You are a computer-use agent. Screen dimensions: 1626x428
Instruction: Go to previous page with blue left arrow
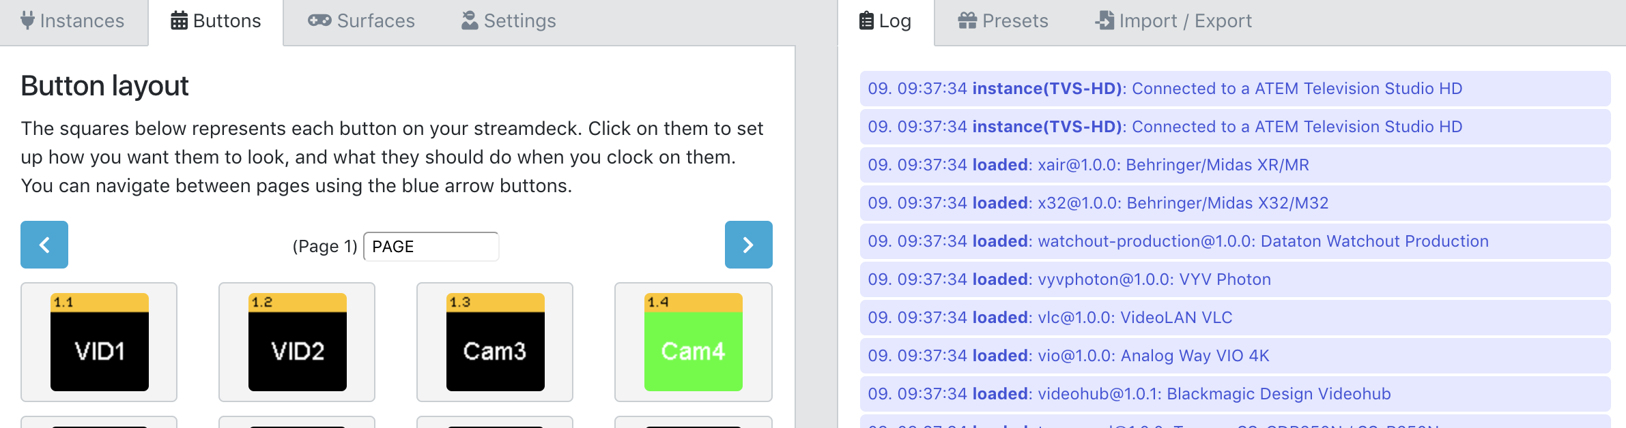pyautogui.click(x=44, y=245)
